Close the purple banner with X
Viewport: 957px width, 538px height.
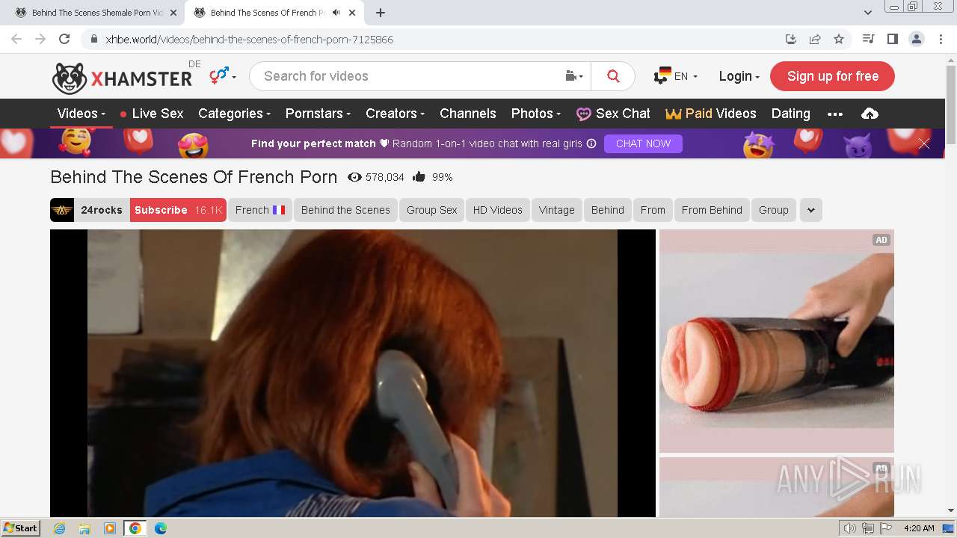(924, 143)
